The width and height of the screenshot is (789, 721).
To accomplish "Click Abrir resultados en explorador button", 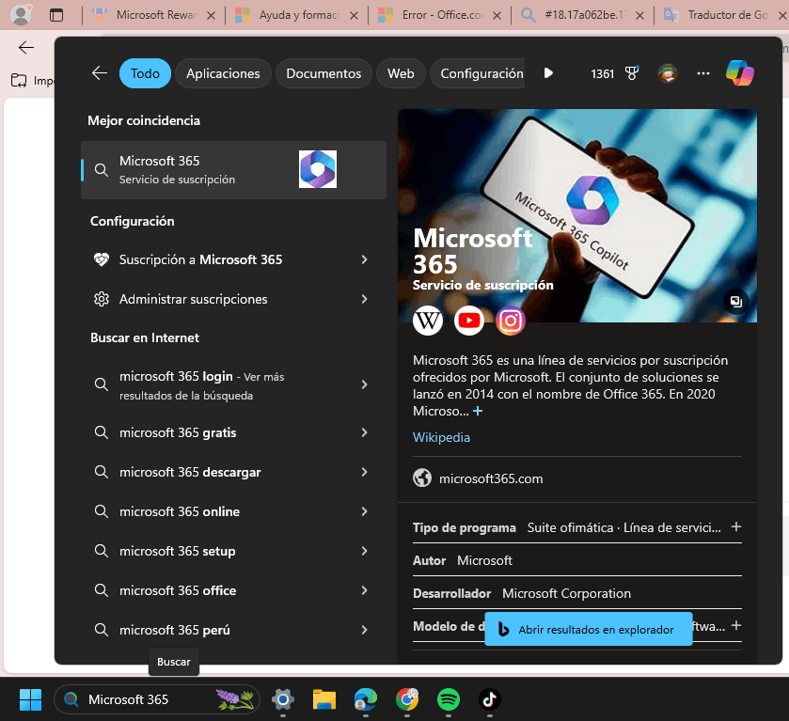I will pyautogui.click(x=589, y=629).
